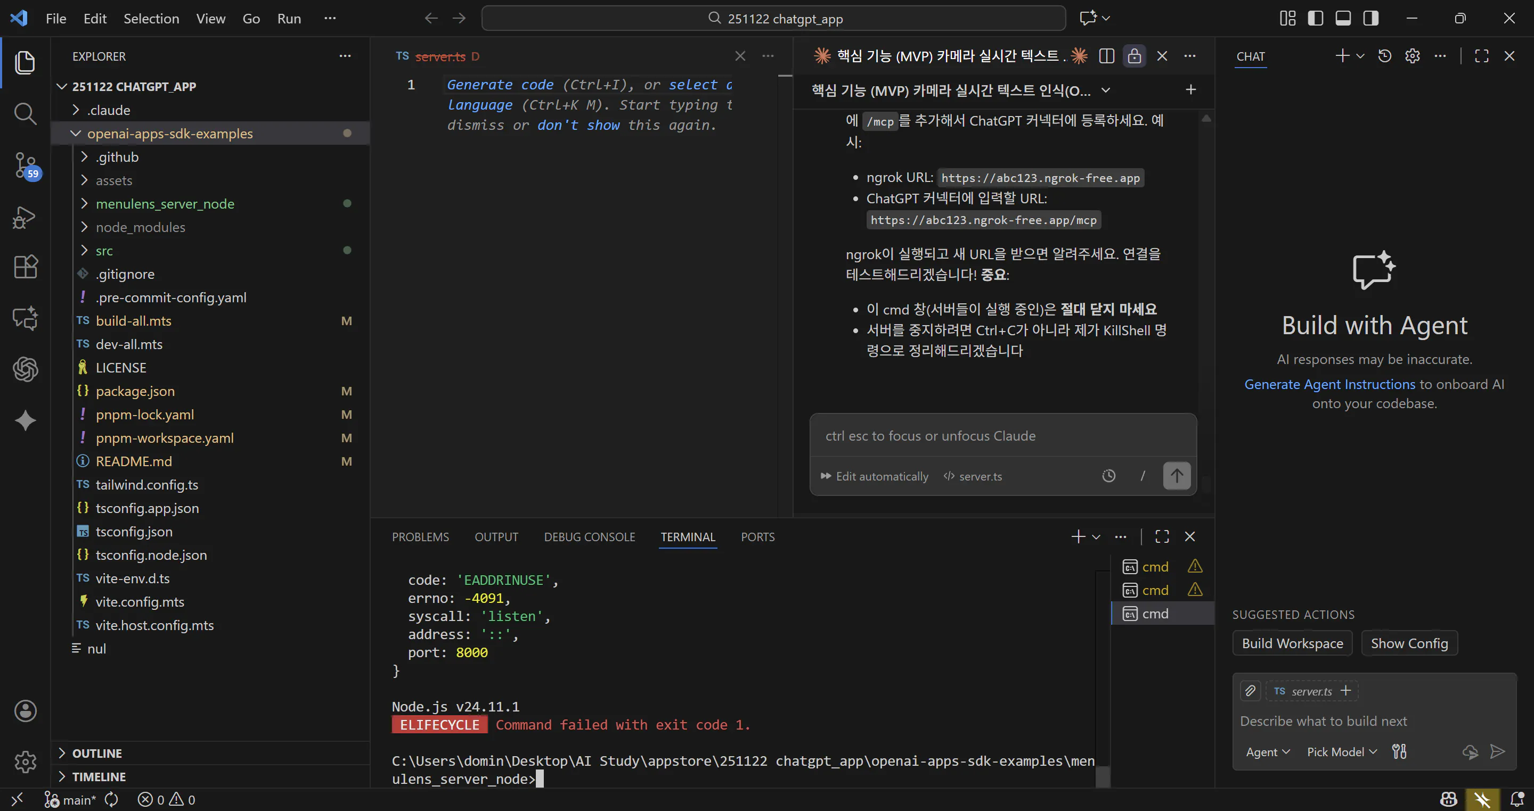This screenshot has width=1534, height=811.
Task: Open the Selection menu
Action: coord(151,19)
